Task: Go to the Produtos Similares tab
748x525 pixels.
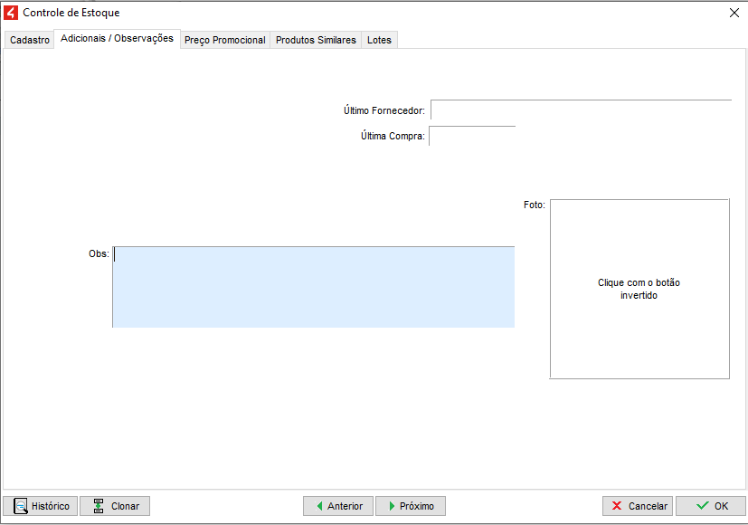Action: pos(316,41)
